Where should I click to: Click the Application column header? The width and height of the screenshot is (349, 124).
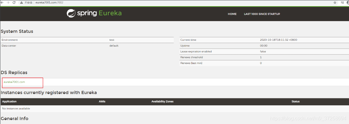9,101
